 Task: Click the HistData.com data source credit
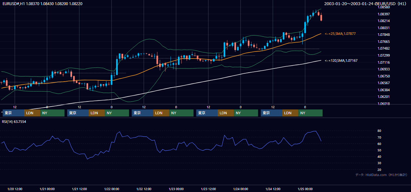point(381,175)
